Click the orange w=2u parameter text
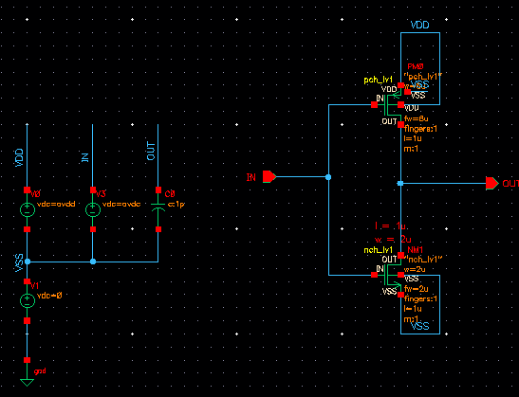519x397 pixels. click(x=415, y=269)
